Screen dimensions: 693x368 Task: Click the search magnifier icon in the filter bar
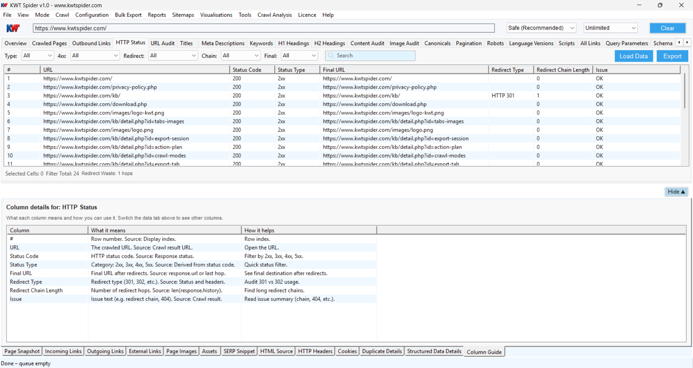(331, 56)
